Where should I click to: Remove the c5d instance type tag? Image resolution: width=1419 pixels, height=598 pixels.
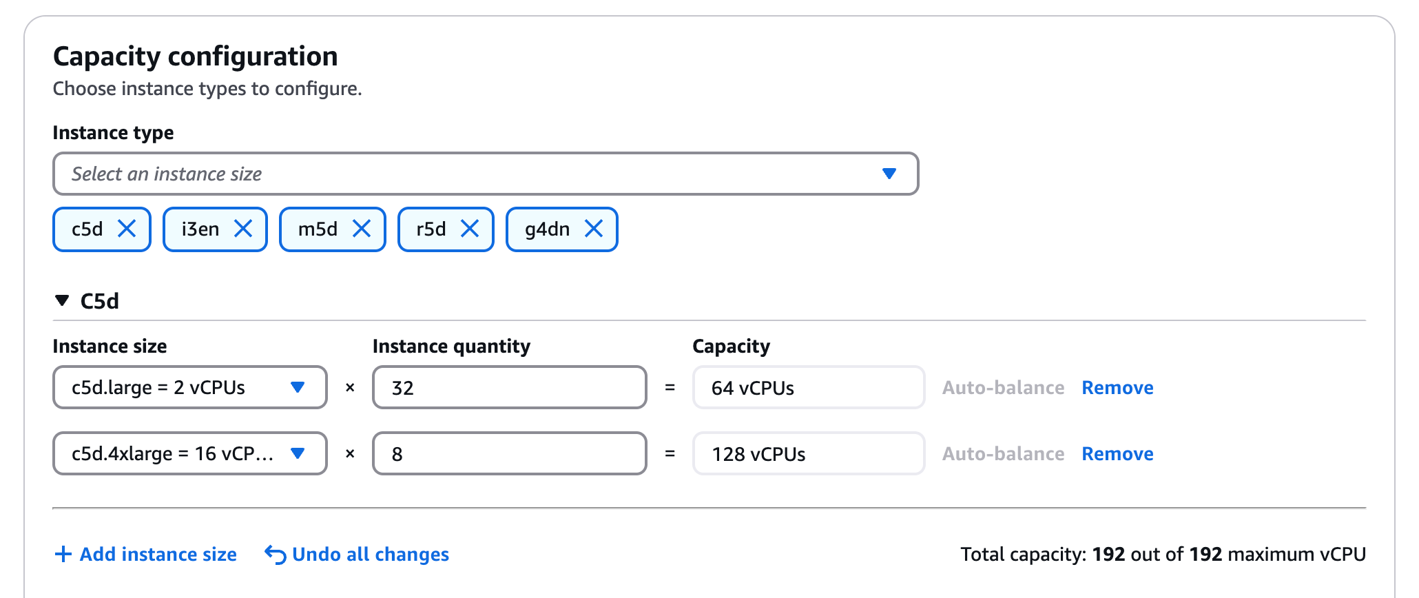127,229
